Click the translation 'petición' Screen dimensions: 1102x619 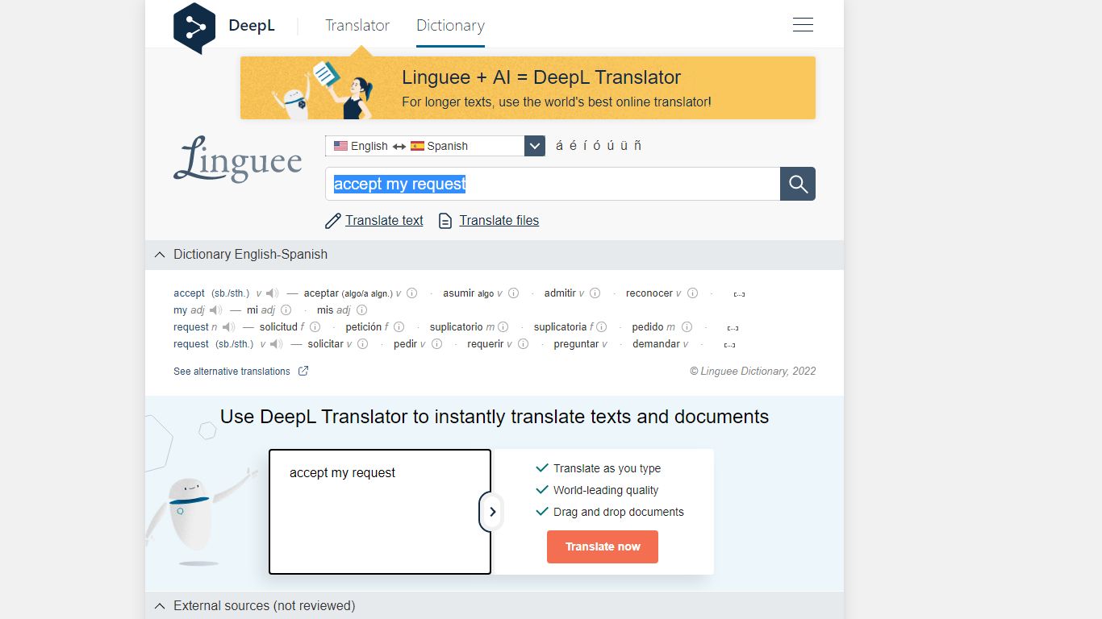364,327
